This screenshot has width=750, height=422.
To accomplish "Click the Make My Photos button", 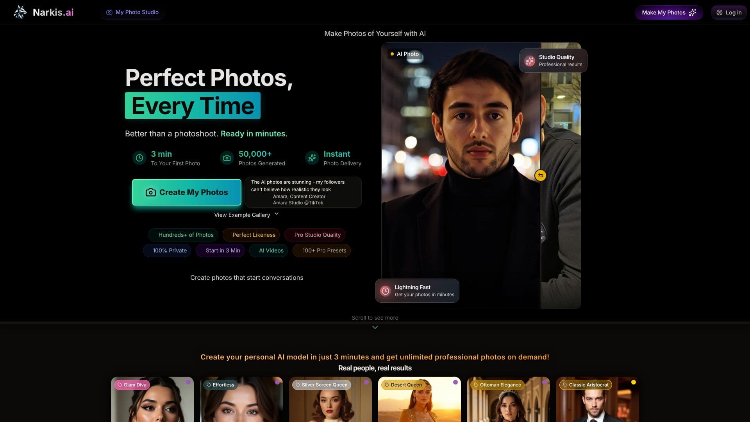I will (x=669, y=13).
